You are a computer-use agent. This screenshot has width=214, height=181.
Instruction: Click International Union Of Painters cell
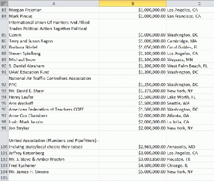pos(54,29)
